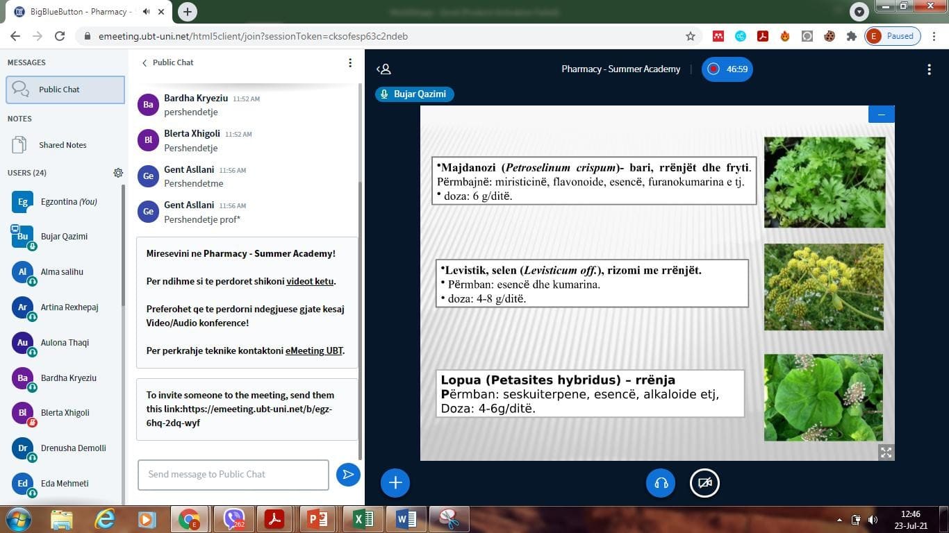
Task: Click the 'videot ketu' help link
Action: coord(311,282)
